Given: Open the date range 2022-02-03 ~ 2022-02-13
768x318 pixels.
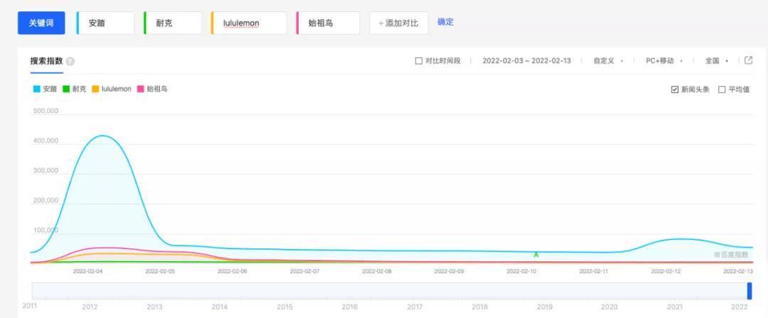Looking at the screenshot, I should point(526,61).
